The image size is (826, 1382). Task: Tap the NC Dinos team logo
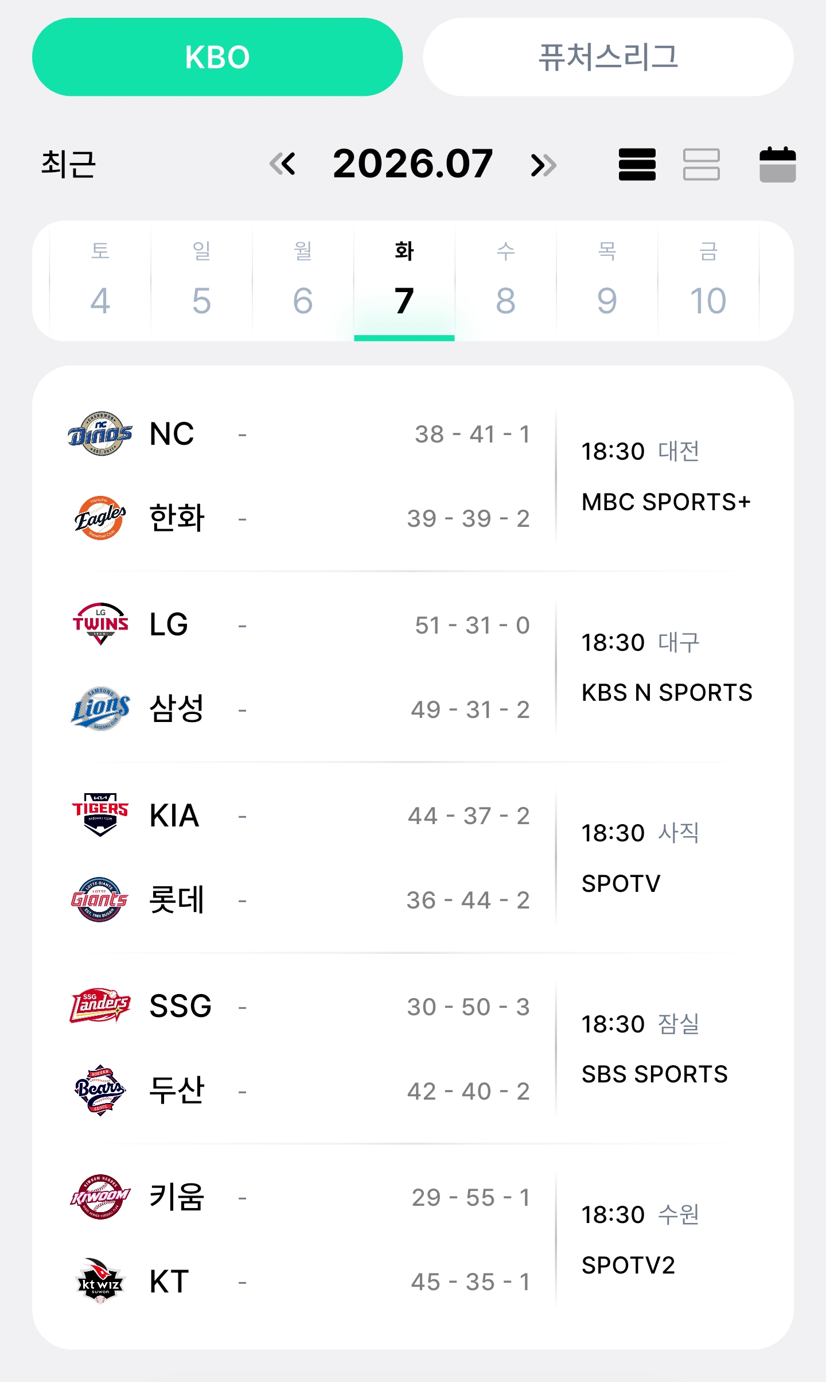[x=100, y=434]
